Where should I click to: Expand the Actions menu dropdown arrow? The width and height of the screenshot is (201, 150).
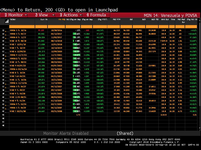(x=81, y=15)
